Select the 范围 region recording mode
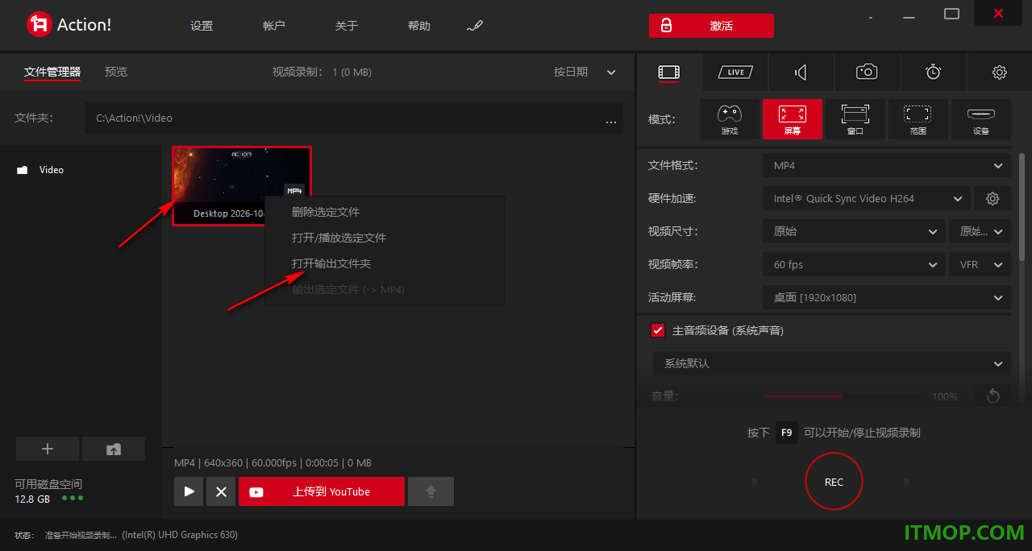The height and width of the screenshot is (551, 1032). 918,119
